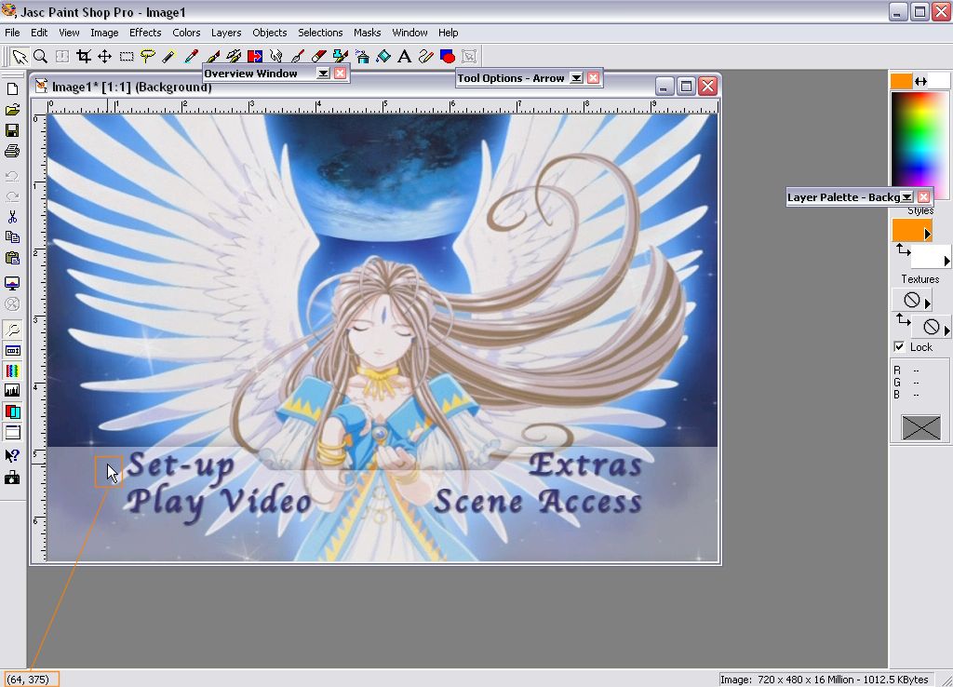The width and height of the screenshot is (953, 687).
Task: Select the Crop tool
Action: [84, 57]
